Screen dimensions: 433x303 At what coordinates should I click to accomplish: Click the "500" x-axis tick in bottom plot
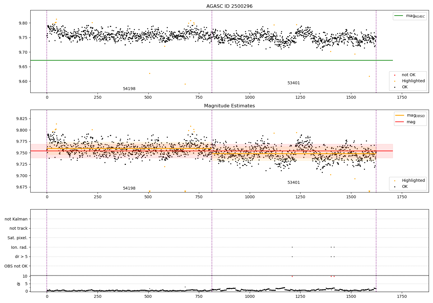pos(148,296)
